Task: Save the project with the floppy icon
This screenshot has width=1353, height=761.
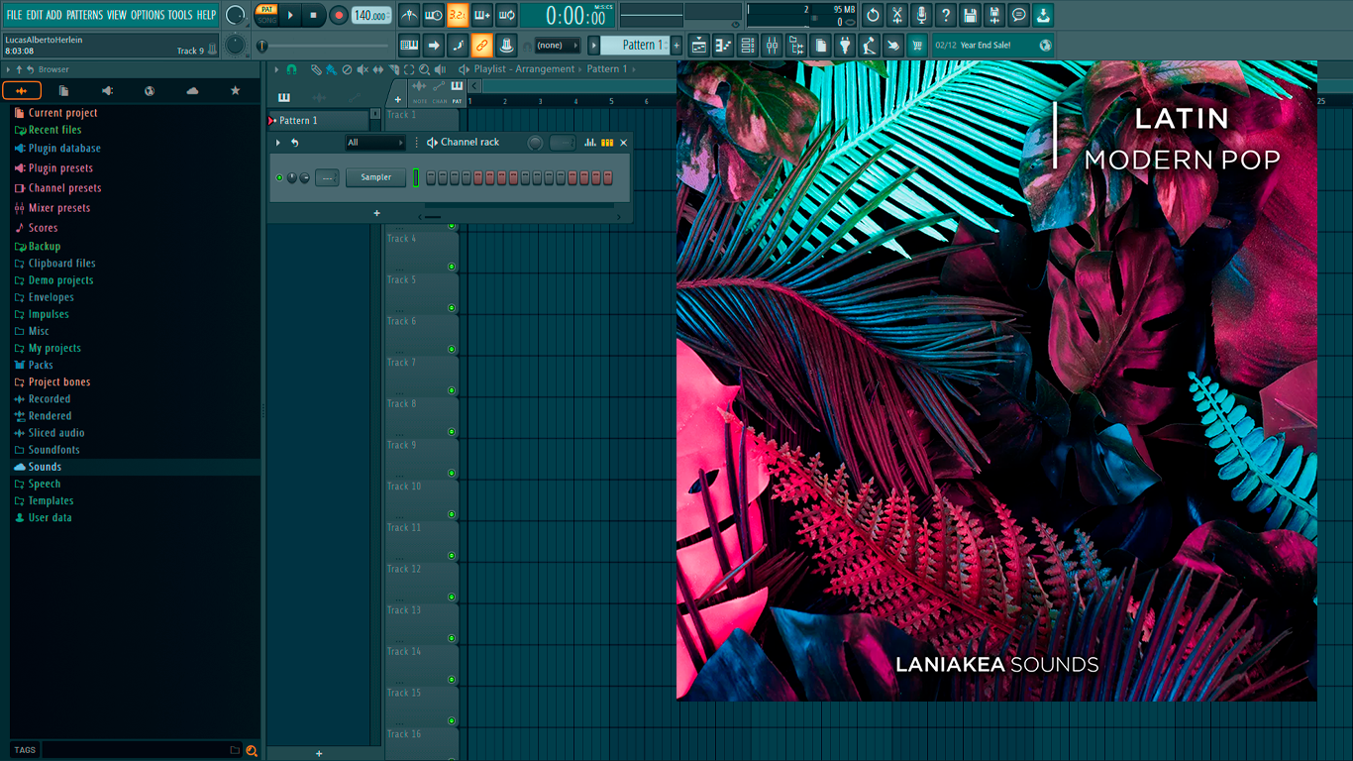Action: (970, 15)
